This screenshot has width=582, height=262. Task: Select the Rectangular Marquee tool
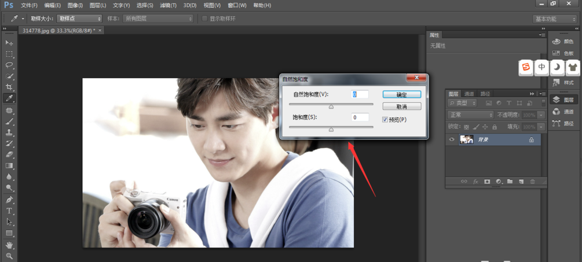pos(9,54)
